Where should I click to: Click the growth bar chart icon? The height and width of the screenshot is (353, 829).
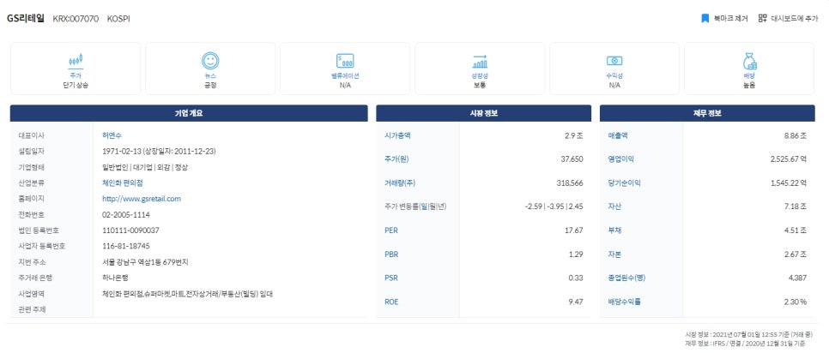(x=480, y=61)
